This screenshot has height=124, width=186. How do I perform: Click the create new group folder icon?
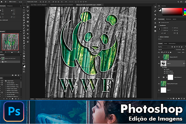[x=179, y=99]
